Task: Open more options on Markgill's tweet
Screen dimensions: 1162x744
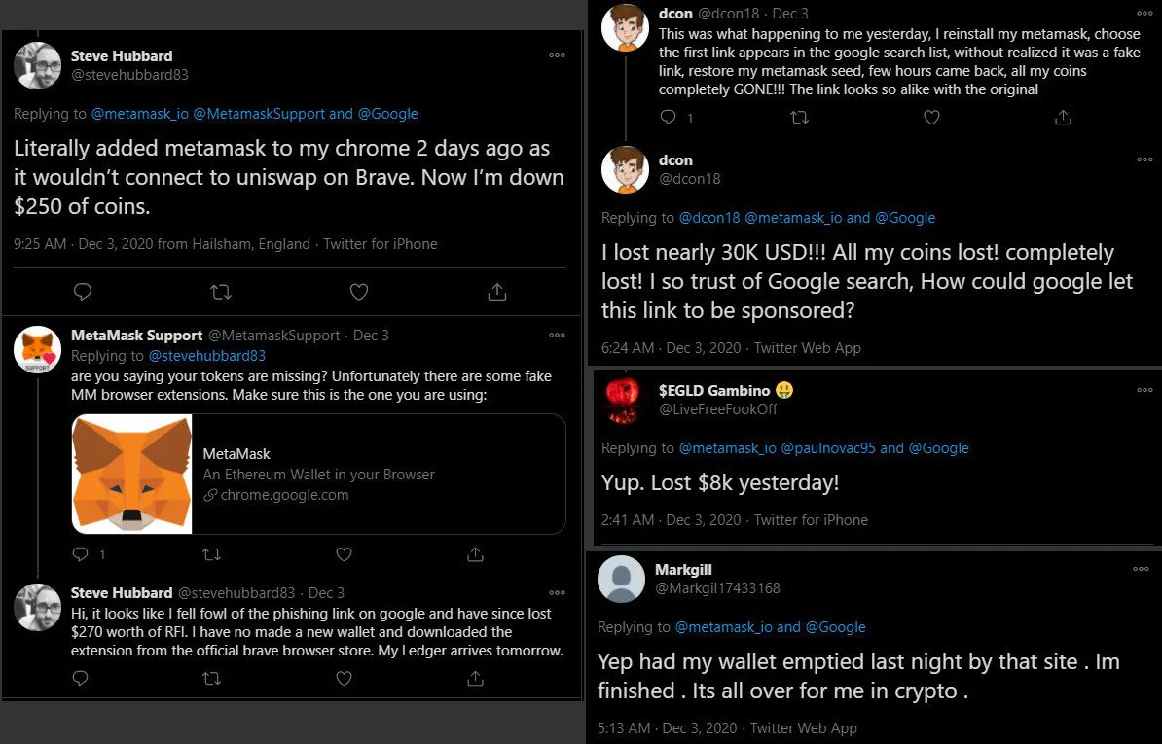Action: pyautogui.click(x=1141, y=569)
